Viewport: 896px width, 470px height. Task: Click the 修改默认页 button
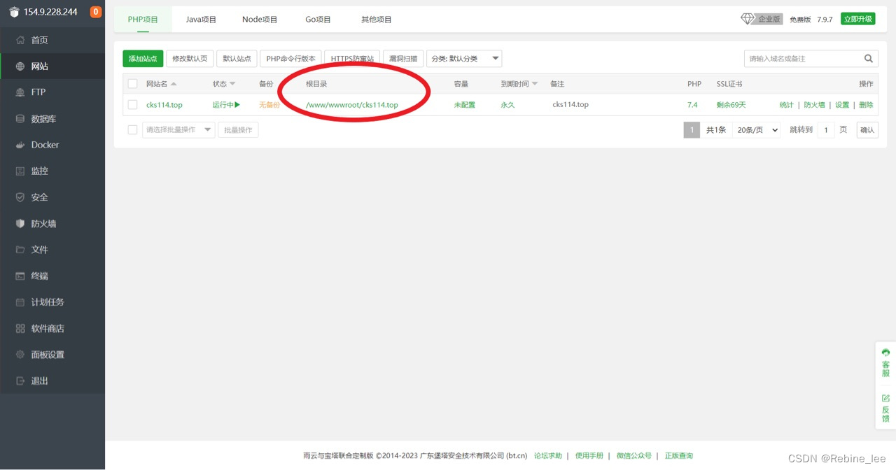pyautogui.click(x=190, y=59)
